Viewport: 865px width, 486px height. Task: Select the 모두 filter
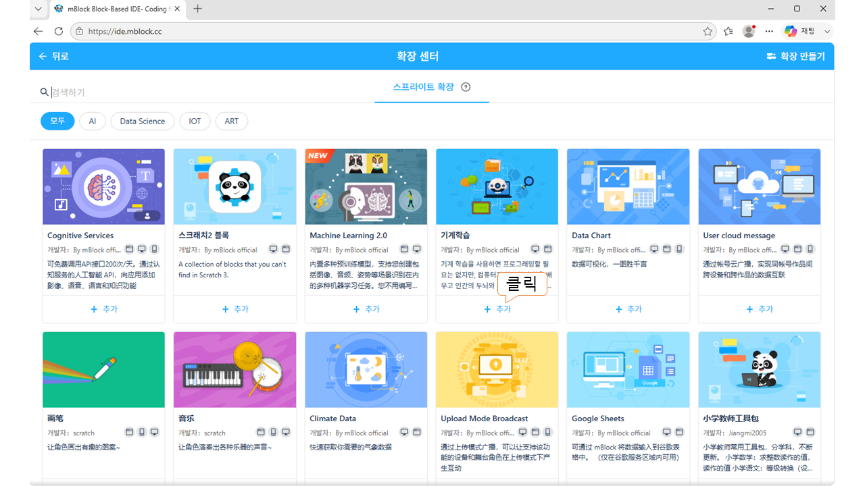pos(57,122)
